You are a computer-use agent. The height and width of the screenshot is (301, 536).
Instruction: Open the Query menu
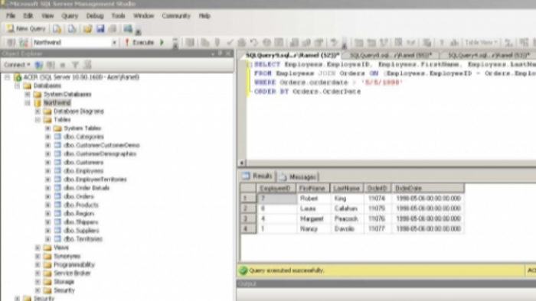[x=70, y=16]
